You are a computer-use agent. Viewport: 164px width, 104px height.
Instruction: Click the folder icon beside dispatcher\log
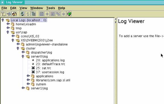[x=28, y=53]
